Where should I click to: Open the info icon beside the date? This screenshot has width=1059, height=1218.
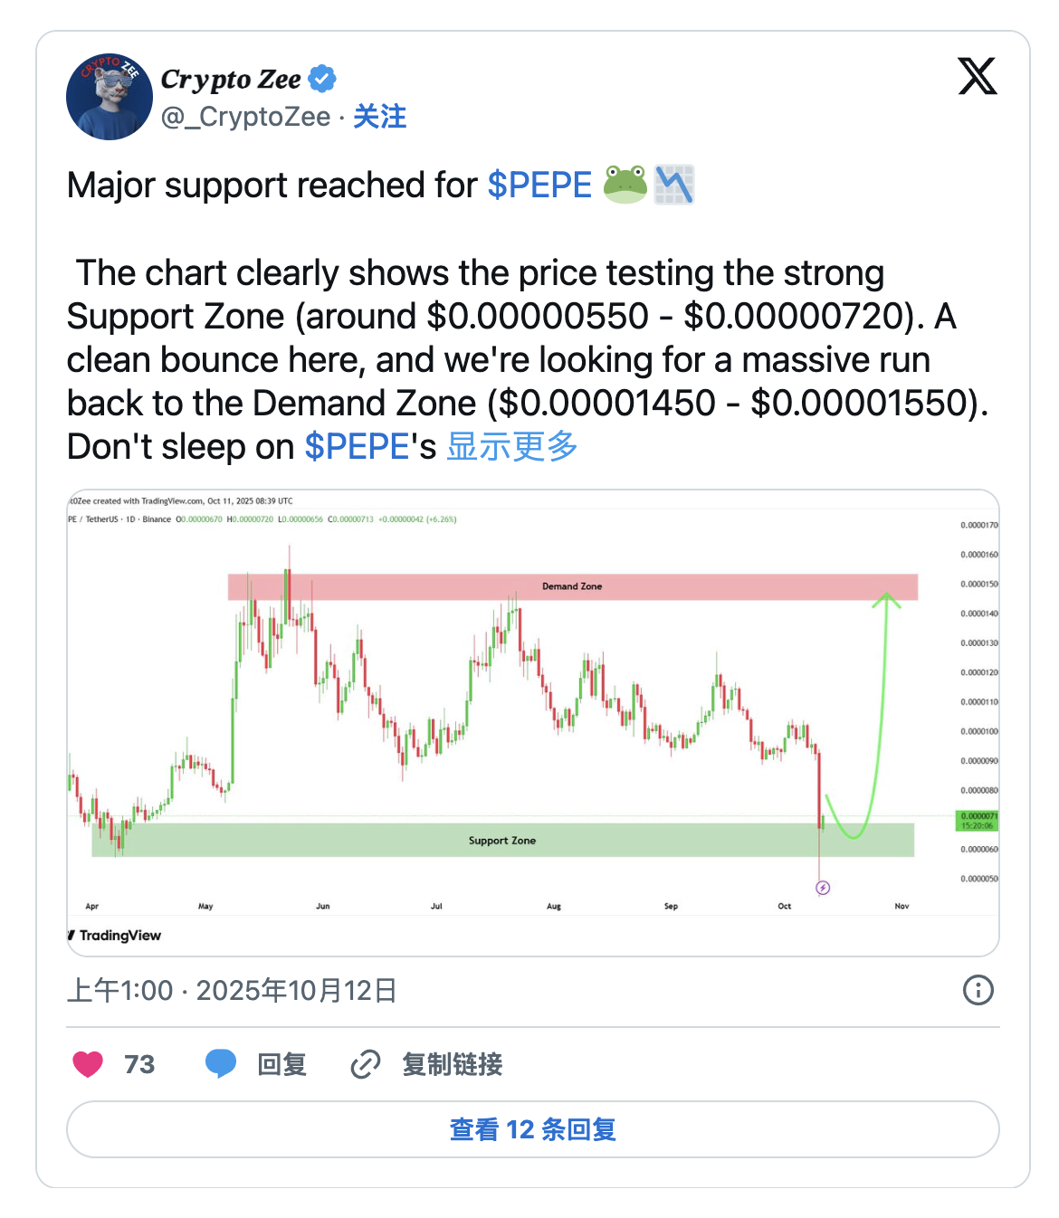[x=978, y=990]
